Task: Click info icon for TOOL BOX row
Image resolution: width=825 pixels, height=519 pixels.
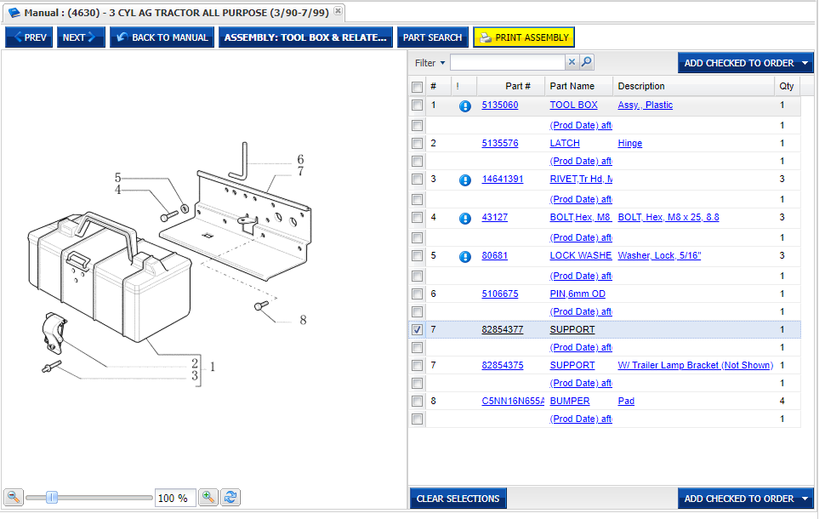Action: (464, 106)
